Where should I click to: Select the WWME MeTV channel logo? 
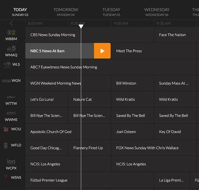11,113
